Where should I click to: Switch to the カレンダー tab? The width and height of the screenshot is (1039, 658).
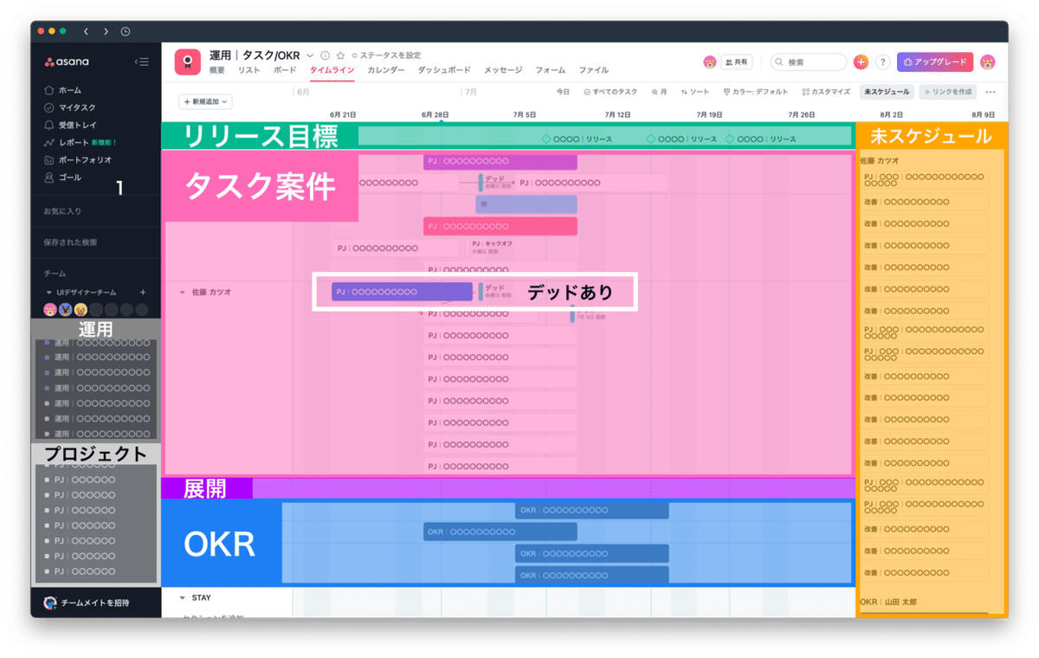386,70
